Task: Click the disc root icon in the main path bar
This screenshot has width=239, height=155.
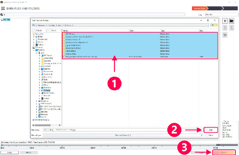Action: click(x=2, y=15)
